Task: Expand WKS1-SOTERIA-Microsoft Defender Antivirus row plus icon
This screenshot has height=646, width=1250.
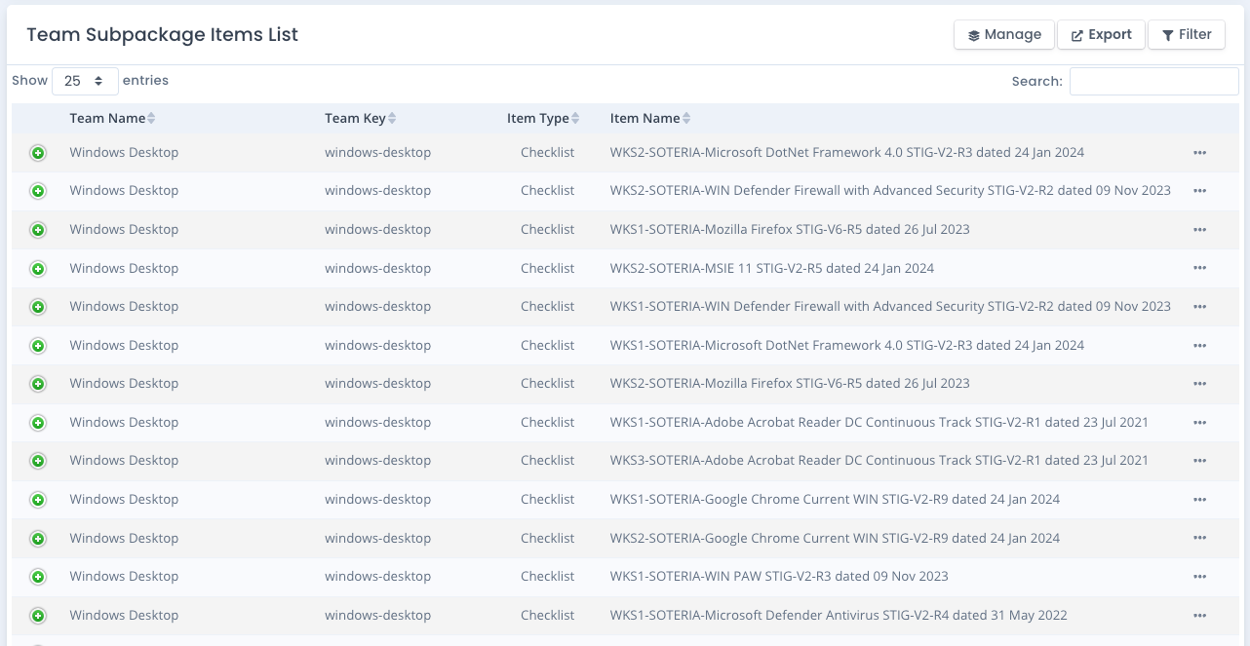Action: click(38, 616)
